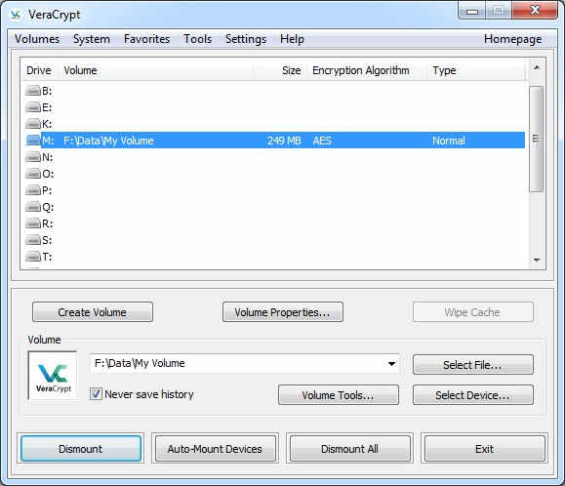Choose the T: drive icon
The width and height of the screenshot is (565, 486).
(33, 257)
